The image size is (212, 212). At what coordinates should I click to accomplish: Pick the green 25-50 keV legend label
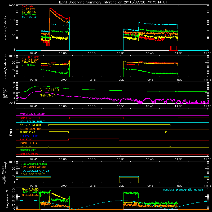29,14
